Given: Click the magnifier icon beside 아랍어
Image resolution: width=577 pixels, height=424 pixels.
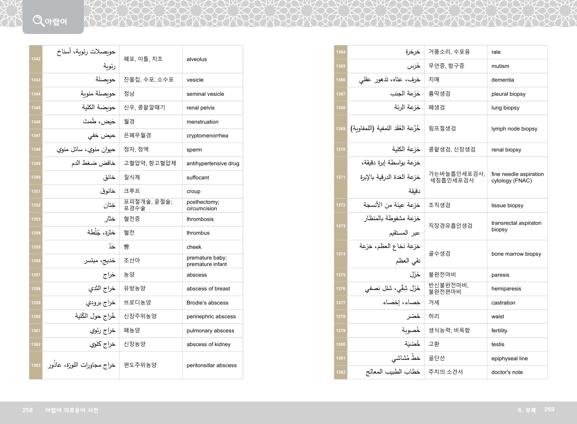Looking at the screenshot, I should coord(38,21).
